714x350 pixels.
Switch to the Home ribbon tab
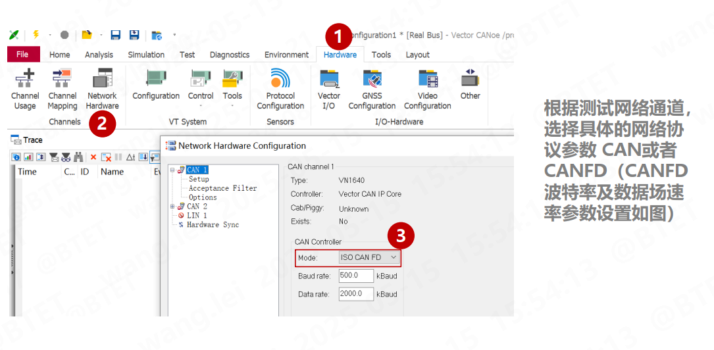pos(60,55)
